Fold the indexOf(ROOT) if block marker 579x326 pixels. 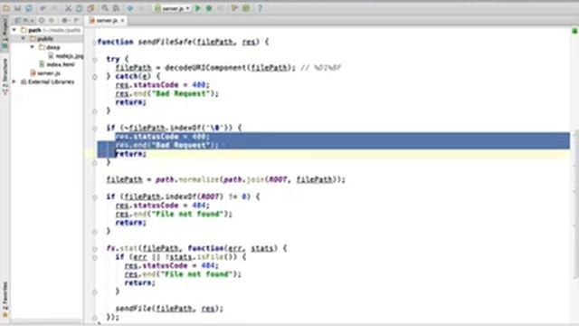(94, 197)
